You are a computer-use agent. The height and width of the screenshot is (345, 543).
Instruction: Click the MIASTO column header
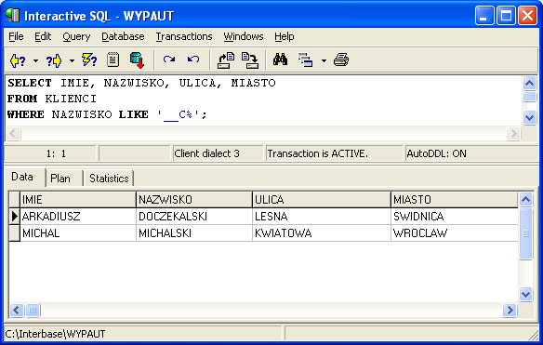pyautogui.click(x=455, y=200)
